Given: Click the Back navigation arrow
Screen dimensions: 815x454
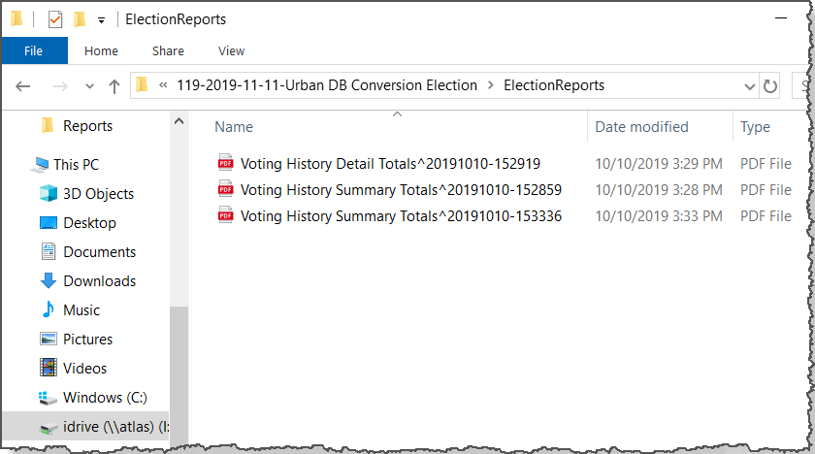Looking at the screenshot, I should (x=23, y=86).
